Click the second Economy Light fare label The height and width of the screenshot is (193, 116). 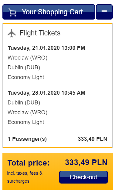[x=26, y=122]
